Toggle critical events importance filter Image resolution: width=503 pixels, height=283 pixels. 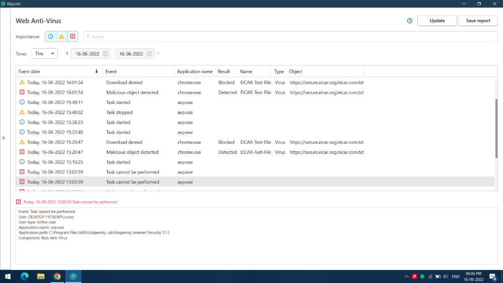72,37
